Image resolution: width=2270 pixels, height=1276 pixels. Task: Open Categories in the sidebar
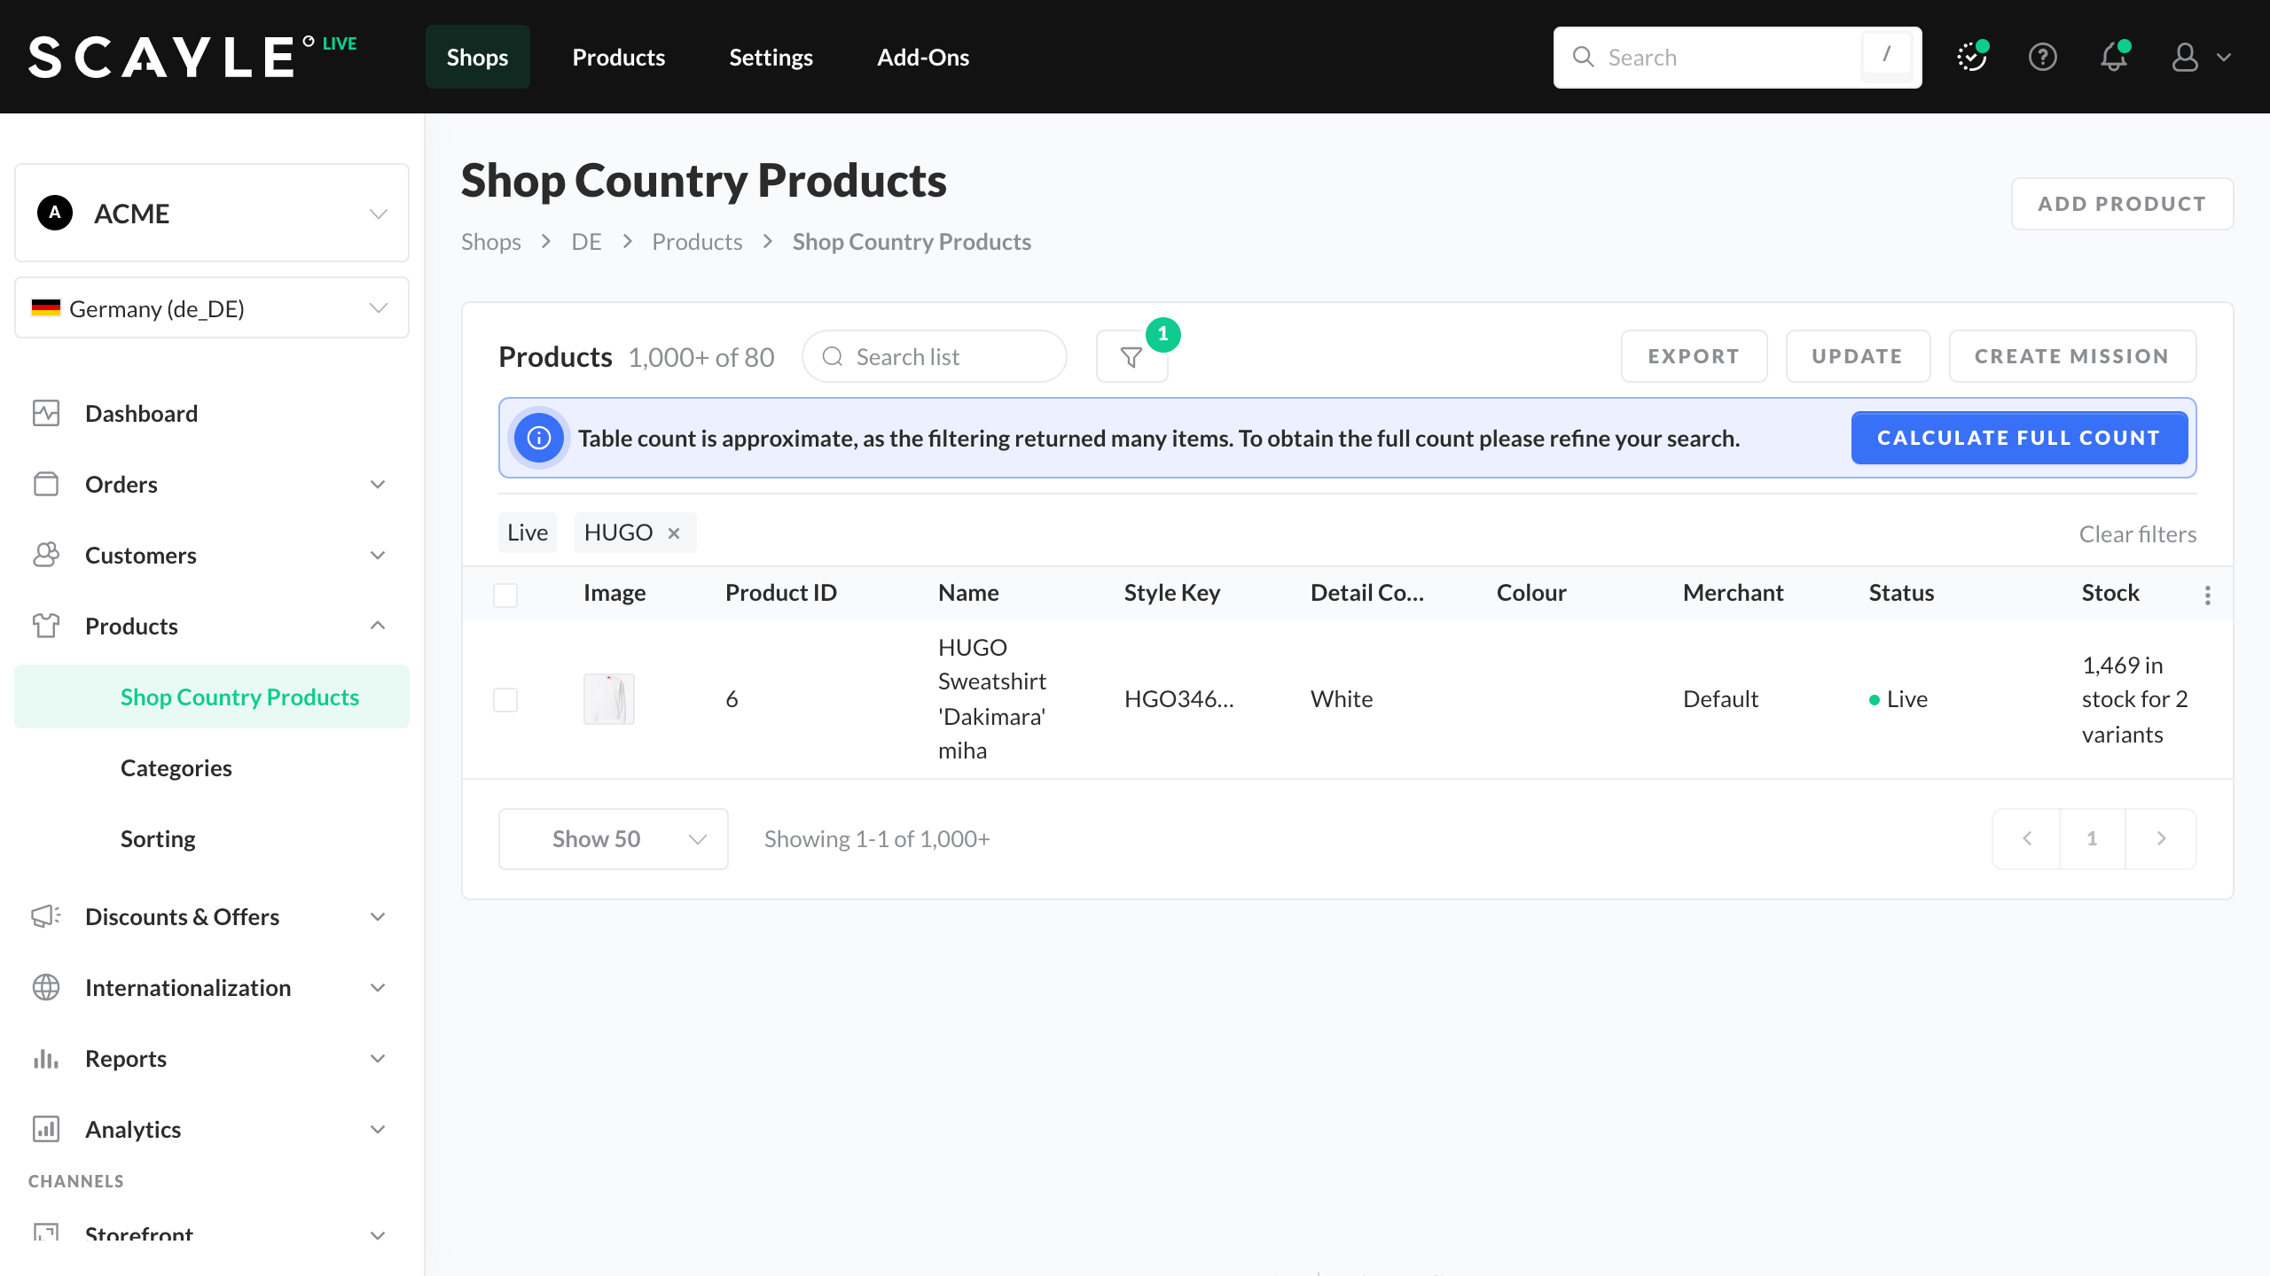coord(176,768)
